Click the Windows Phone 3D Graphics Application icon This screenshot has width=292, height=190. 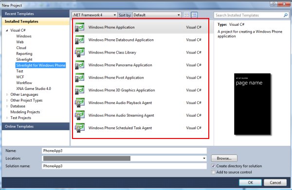(x=80, y=90)
